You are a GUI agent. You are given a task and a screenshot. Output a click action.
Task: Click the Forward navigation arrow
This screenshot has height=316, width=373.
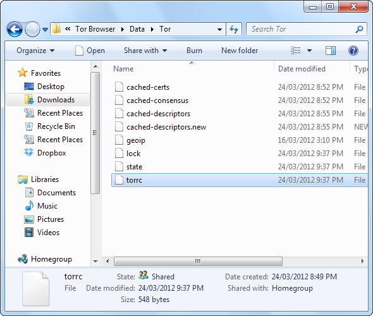32,30
